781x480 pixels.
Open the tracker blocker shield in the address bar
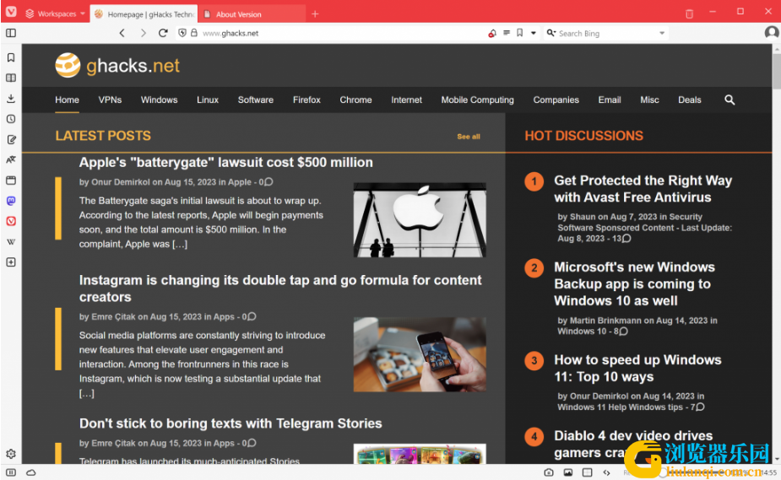click(x=182, y=33)
